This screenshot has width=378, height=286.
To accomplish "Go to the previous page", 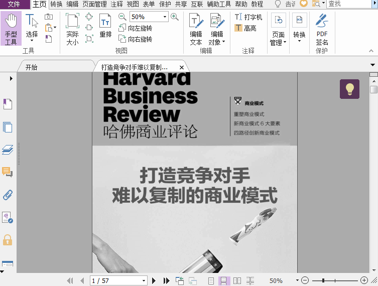I will pos(82,280).
